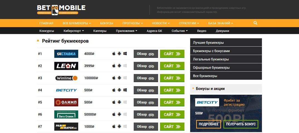
Task: Click Обзор button for BETCITY
Action: coord(146,90)
